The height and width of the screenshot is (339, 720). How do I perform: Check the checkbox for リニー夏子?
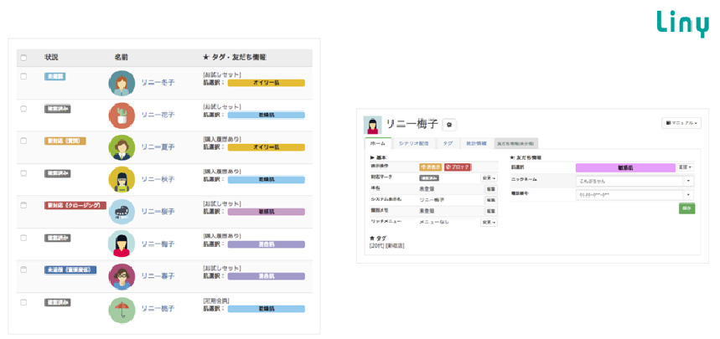click(23, 141)
